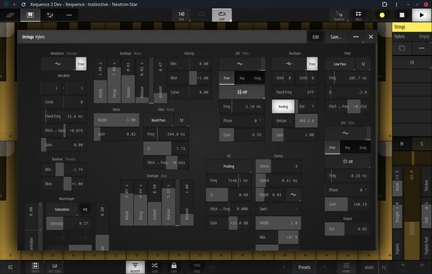Click the Chorus Voices value
The width and height of the screenshot is (432, 274).
coord(278,166)
